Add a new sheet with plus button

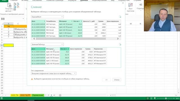[60, 95]
